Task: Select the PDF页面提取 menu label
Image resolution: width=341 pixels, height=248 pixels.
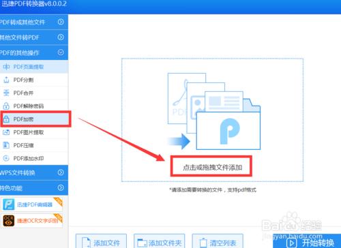Action: (29, 67)
